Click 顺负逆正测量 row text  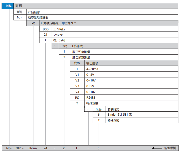81,58
